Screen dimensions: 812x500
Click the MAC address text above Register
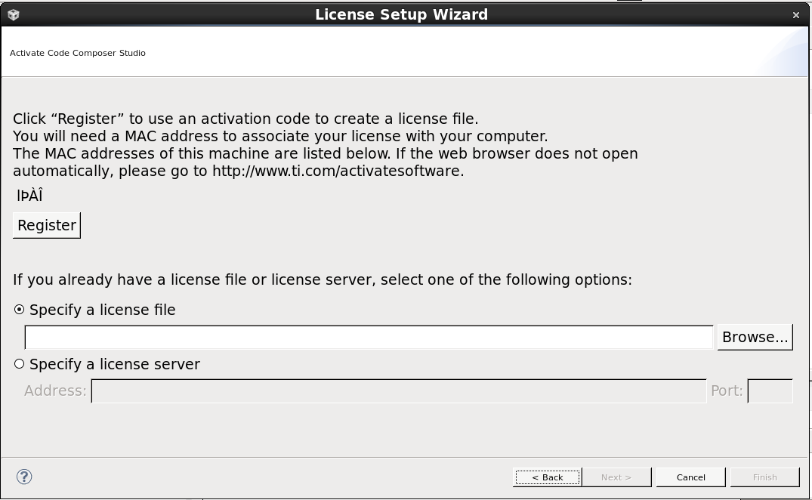pyautogui.click(x=29, y=196)
